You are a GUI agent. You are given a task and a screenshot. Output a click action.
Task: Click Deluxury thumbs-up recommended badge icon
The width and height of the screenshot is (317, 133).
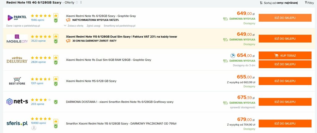click(x=56, y=58)
